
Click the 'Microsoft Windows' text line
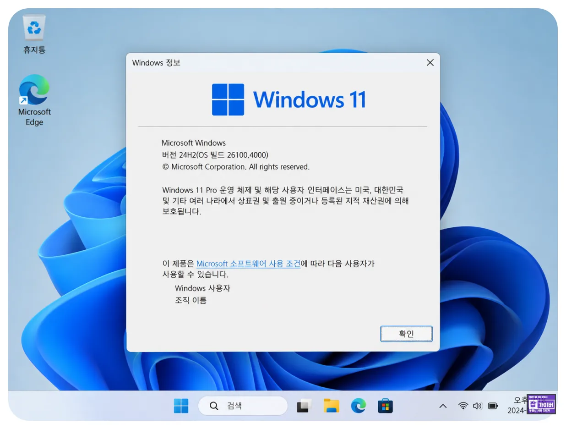(x=194, y=143)
